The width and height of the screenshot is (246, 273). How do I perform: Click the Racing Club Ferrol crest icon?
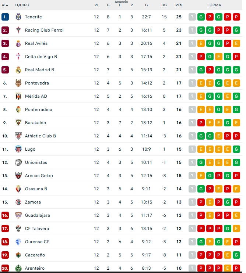(x=18, y=30)
